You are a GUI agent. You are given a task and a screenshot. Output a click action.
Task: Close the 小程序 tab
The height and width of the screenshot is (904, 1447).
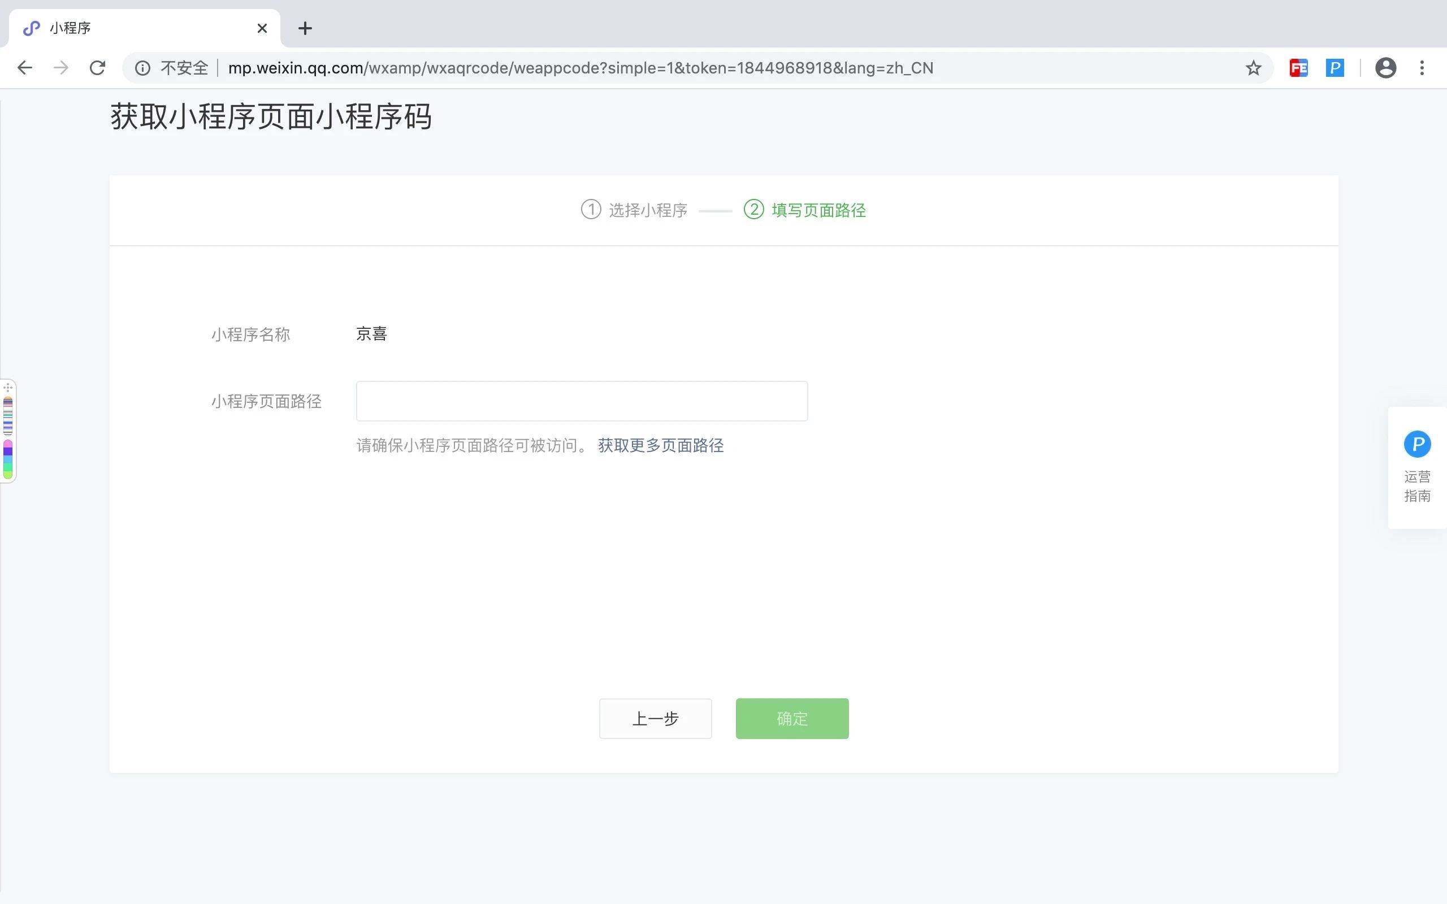point(262,28)
